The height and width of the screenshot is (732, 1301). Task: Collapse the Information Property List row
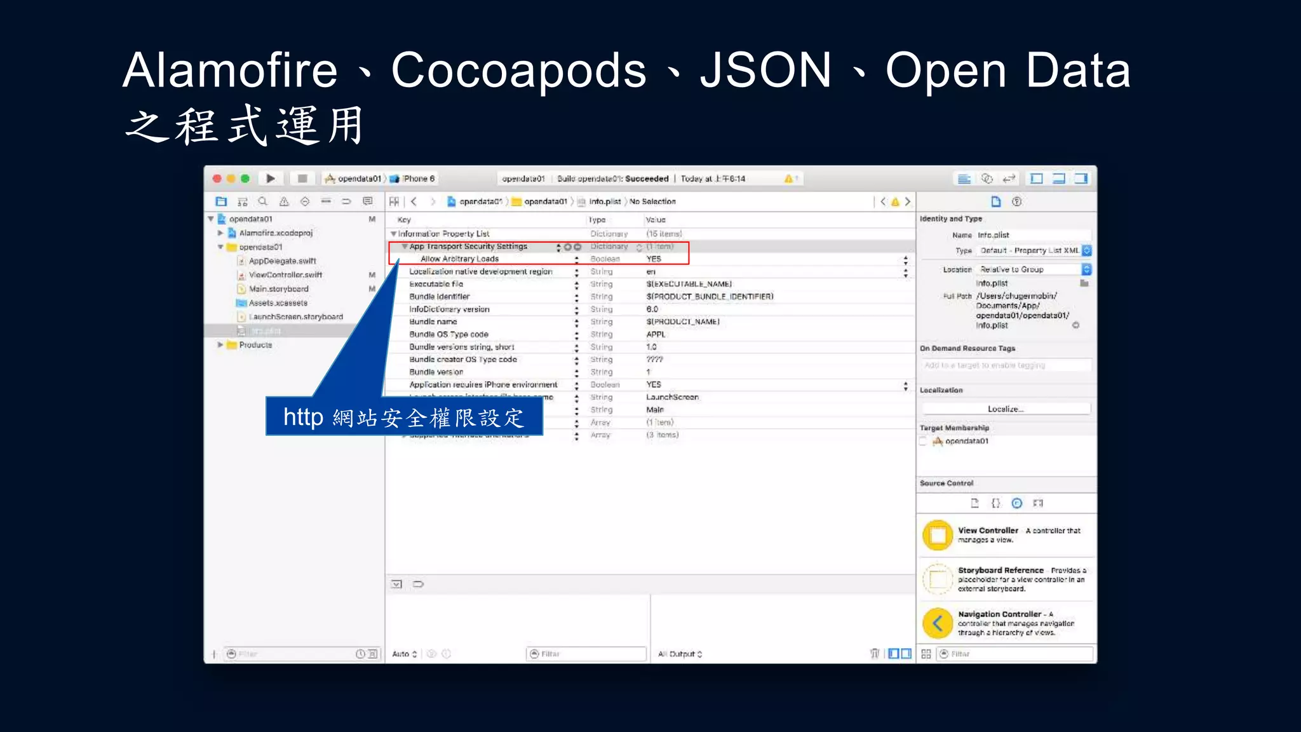tap(393, 234)
